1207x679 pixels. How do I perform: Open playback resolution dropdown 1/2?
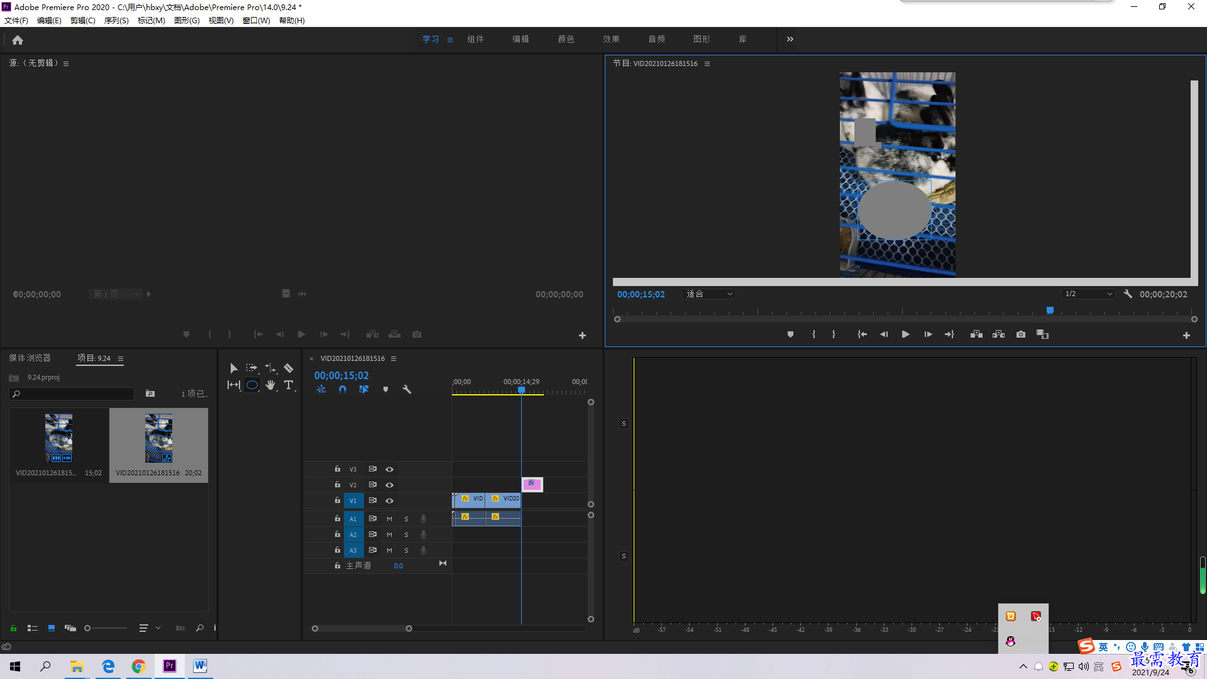pos(1088,294)
